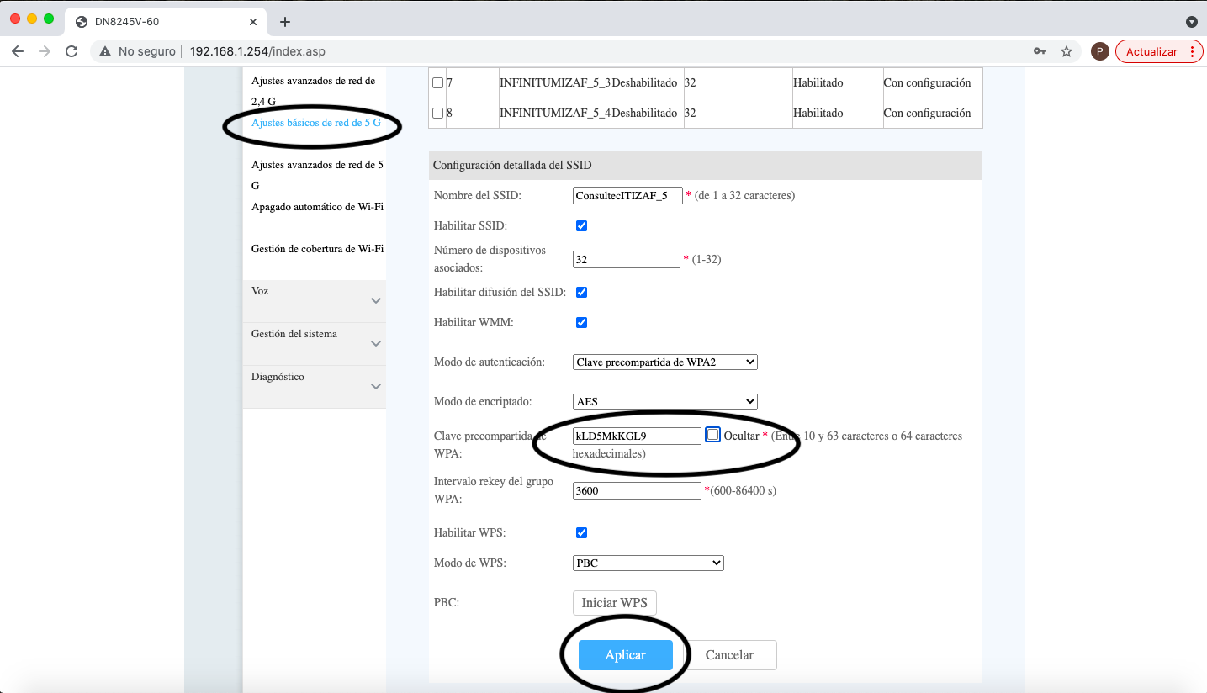The image size is (1207, 693).
Task: Open Gestión de cobertura de Wi-Fi
Action: 317,249
